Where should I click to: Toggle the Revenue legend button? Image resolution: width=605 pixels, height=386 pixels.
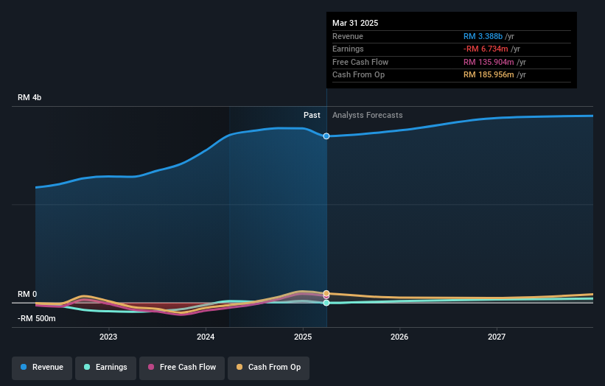pos(42,368)
